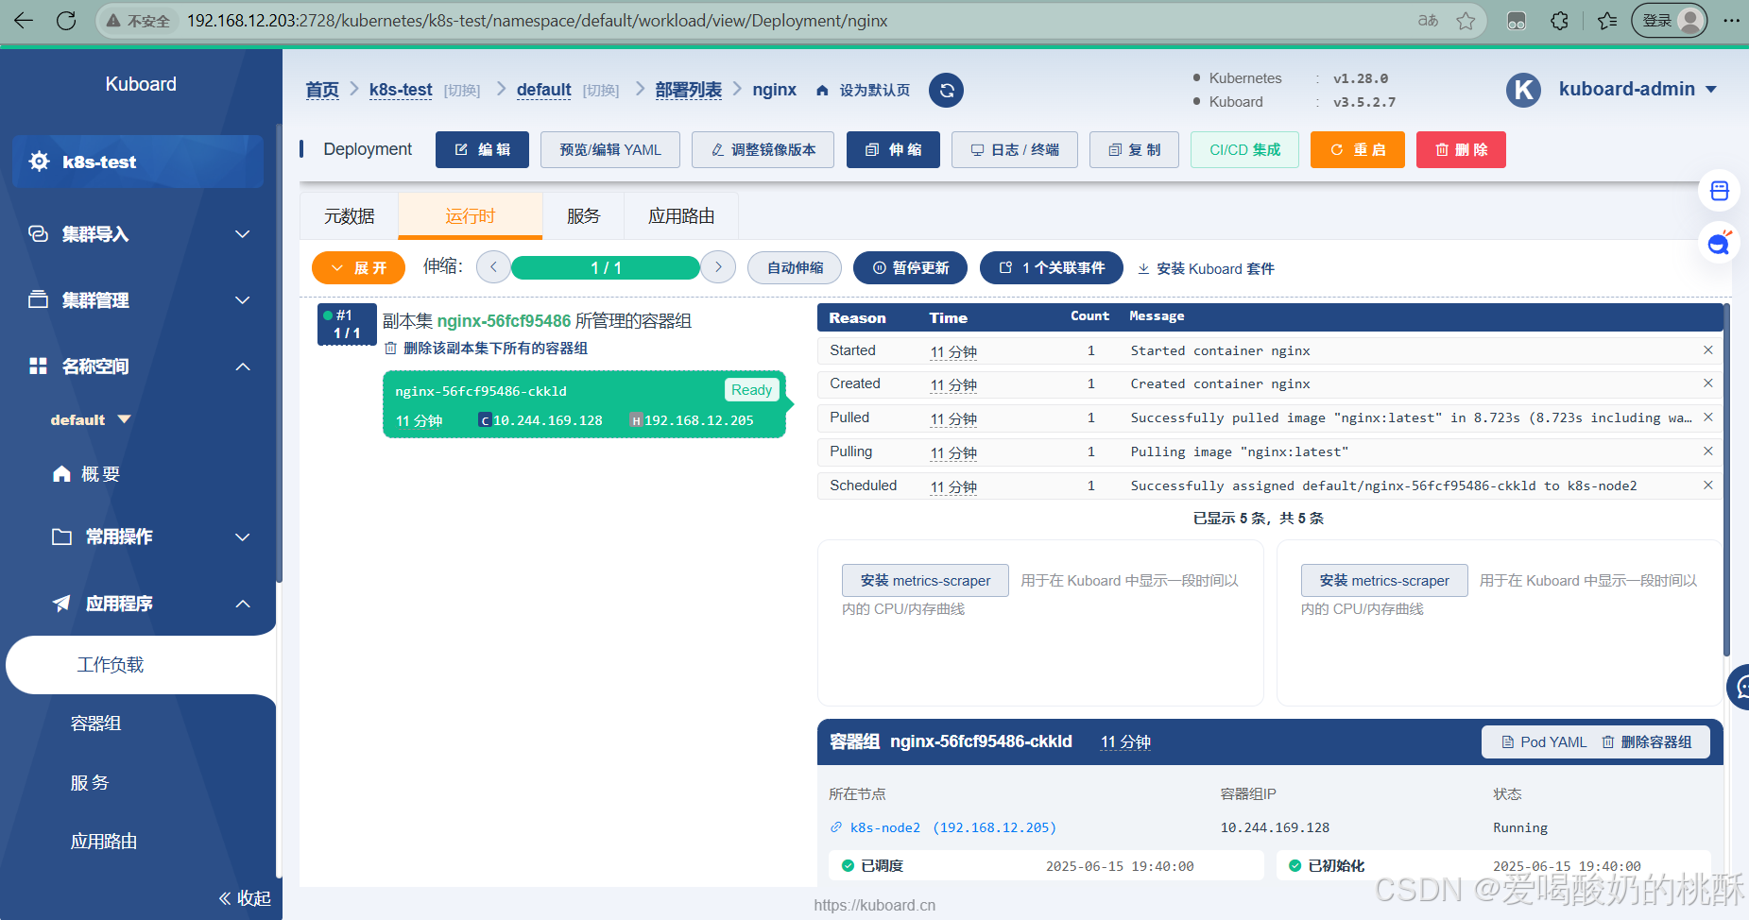Click orange 重启 restart button
Viewport: 1749px width, 920px height.
[1358, 149]
